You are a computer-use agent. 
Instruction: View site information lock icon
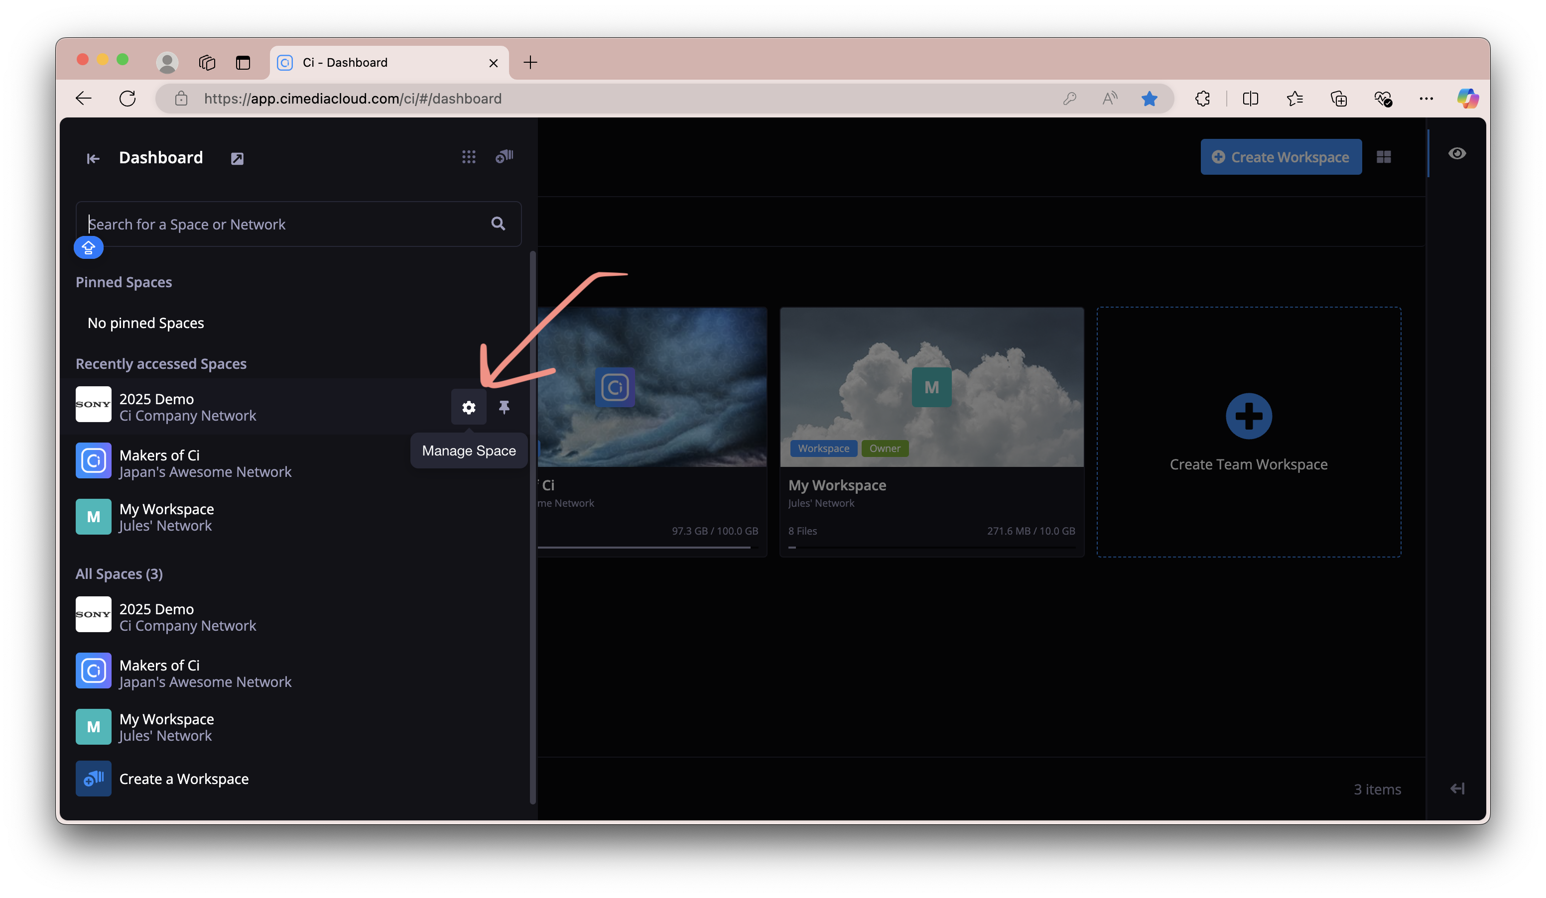pos(181,98)
